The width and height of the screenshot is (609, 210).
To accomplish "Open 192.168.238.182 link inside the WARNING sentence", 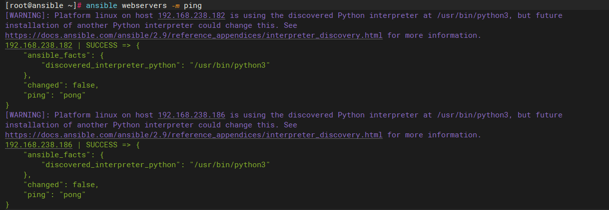I will 191,15.
